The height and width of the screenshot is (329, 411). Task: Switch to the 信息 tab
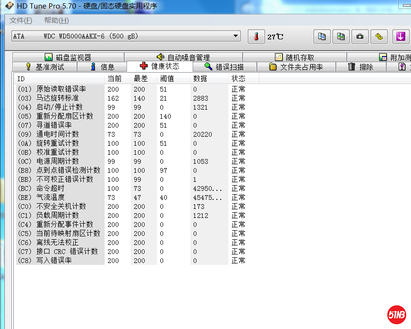point(102,67)
